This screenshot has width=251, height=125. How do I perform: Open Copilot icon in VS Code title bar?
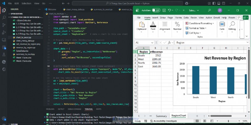[187, 3]
